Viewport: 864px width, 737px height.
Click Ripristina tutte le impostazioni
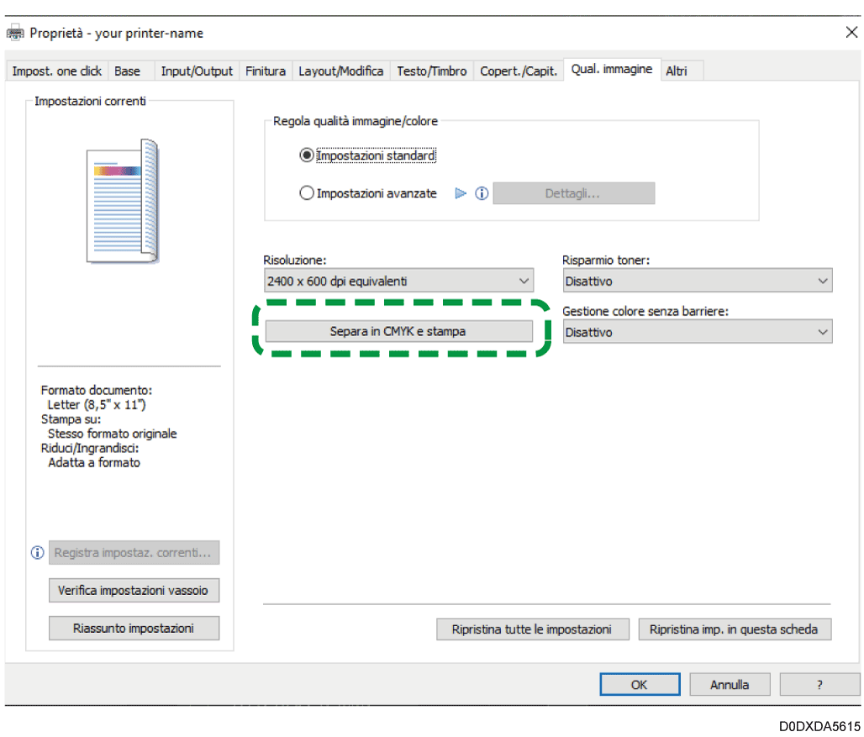coord(531,629)
